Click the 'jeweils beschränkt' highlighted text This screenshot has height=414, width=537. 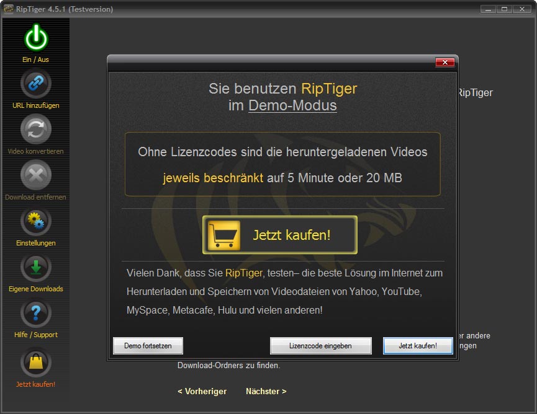coord(213,178)
